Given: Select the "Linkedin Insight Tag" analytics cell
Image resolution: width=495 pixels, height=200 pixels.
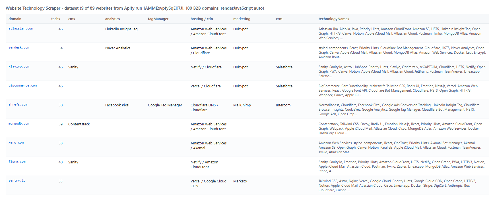Looking at the screenshot, I should coord(121,29).
